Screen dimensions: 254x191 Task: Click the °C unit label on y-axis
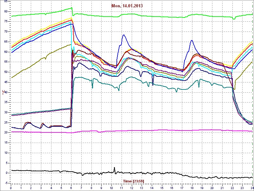[x=3, y=93]
